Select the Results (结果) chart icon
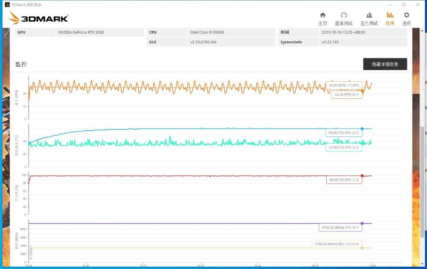Image resolution: width=427 pixels, height=269 pixels. click(390, 15)
